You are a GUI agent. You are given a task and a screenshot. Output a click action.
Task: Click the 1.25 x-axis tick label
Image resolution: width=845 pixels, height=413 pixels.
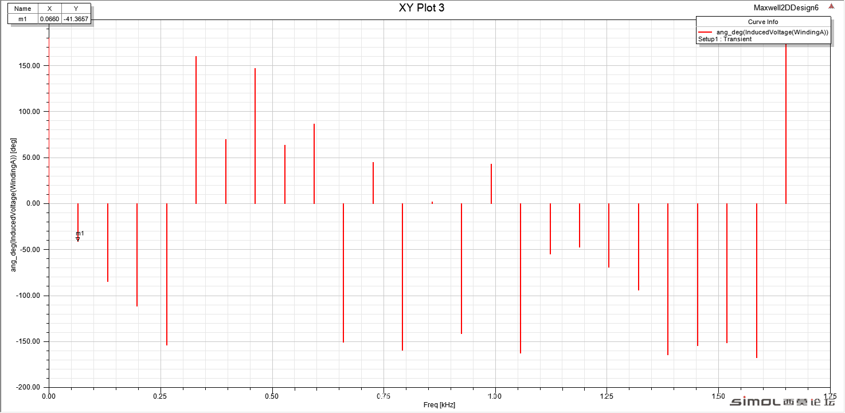(607, 396)
